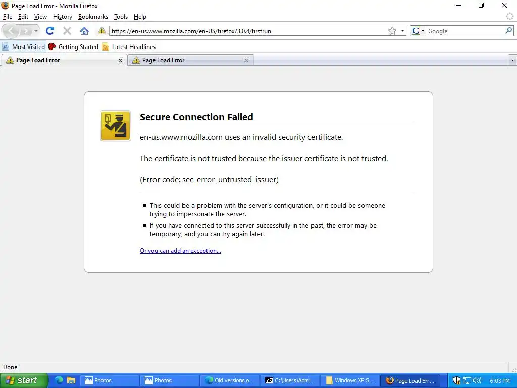Viewport: 517px width, 388px height.
Task: Switch to the 'Old versions o...' Edge window
Action: [x=230, y=380]
